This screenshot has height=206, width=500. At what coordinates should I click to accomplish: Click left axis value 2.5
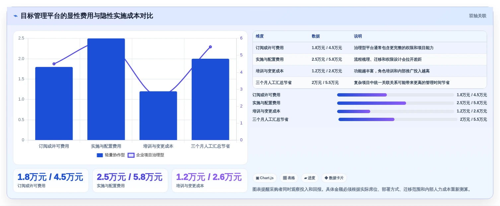point(21,38)
